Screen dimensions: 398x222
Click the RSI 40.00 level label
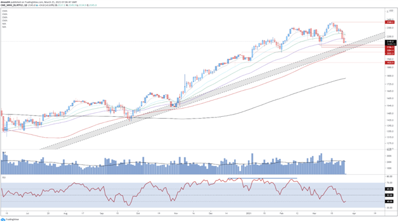tap(389, 202)
